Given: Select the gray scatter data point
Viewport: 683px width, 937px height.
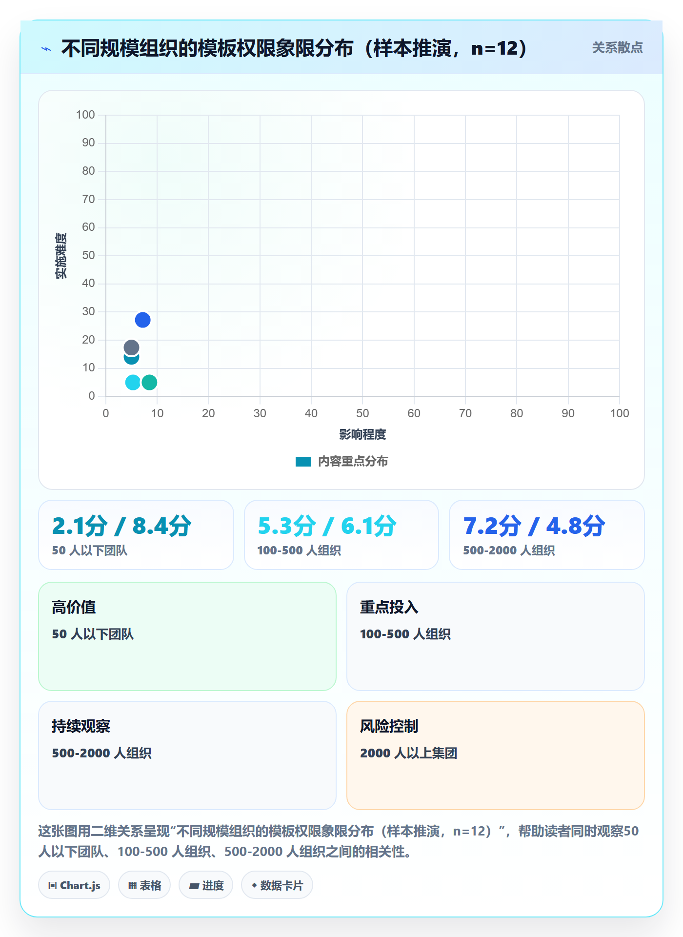Looking at the screenshot, I should [131, 348].
